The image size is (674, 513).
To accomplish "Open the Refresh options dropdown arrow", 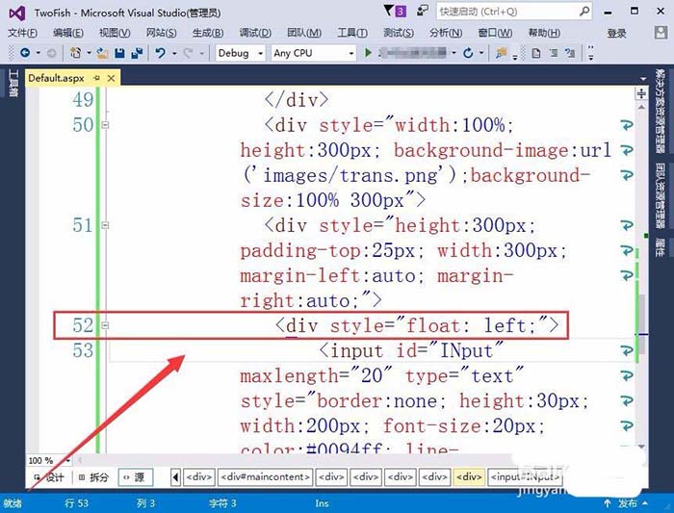I will point(481,53).
